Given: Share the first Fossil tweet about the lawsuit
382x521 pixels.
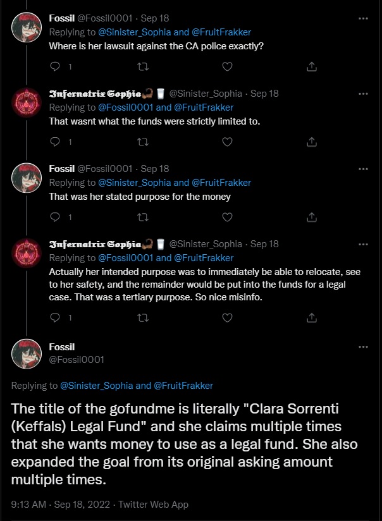Looking at the screenshot, I should pyautogui.click(x=311, y=66).
